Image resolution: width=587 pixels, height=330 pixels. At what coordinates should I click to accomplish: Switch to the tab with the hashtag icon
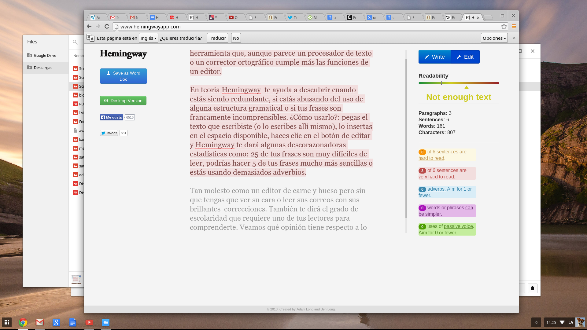(213, 17)
